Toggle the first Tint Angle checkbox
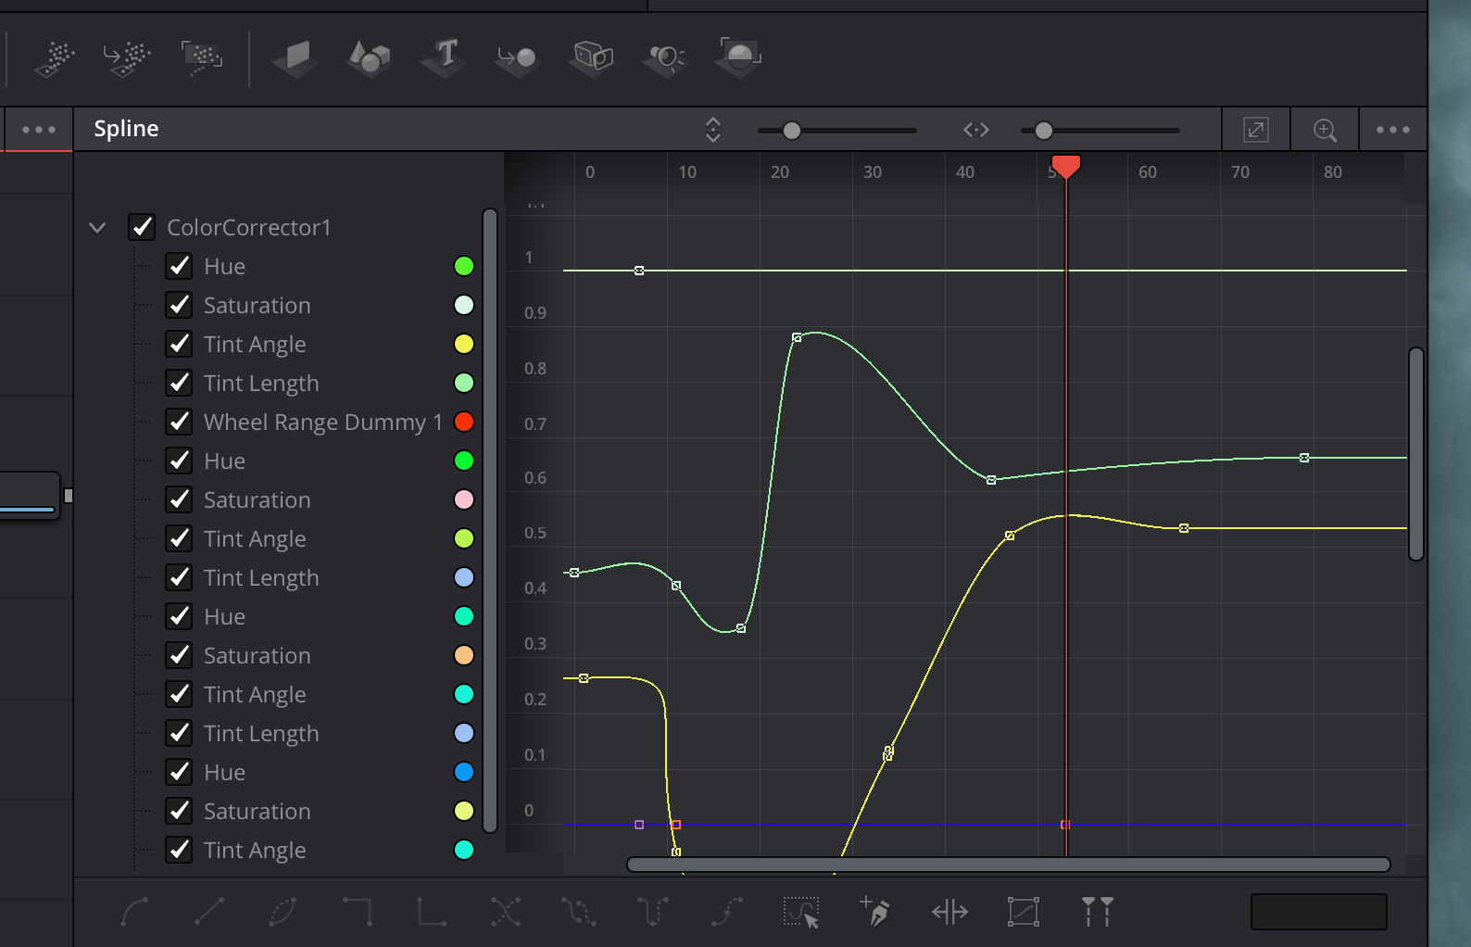 pos(179,344)
